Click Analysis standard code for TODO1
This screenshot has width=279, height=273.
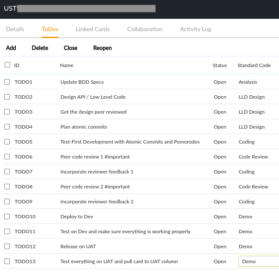[248, 82]
